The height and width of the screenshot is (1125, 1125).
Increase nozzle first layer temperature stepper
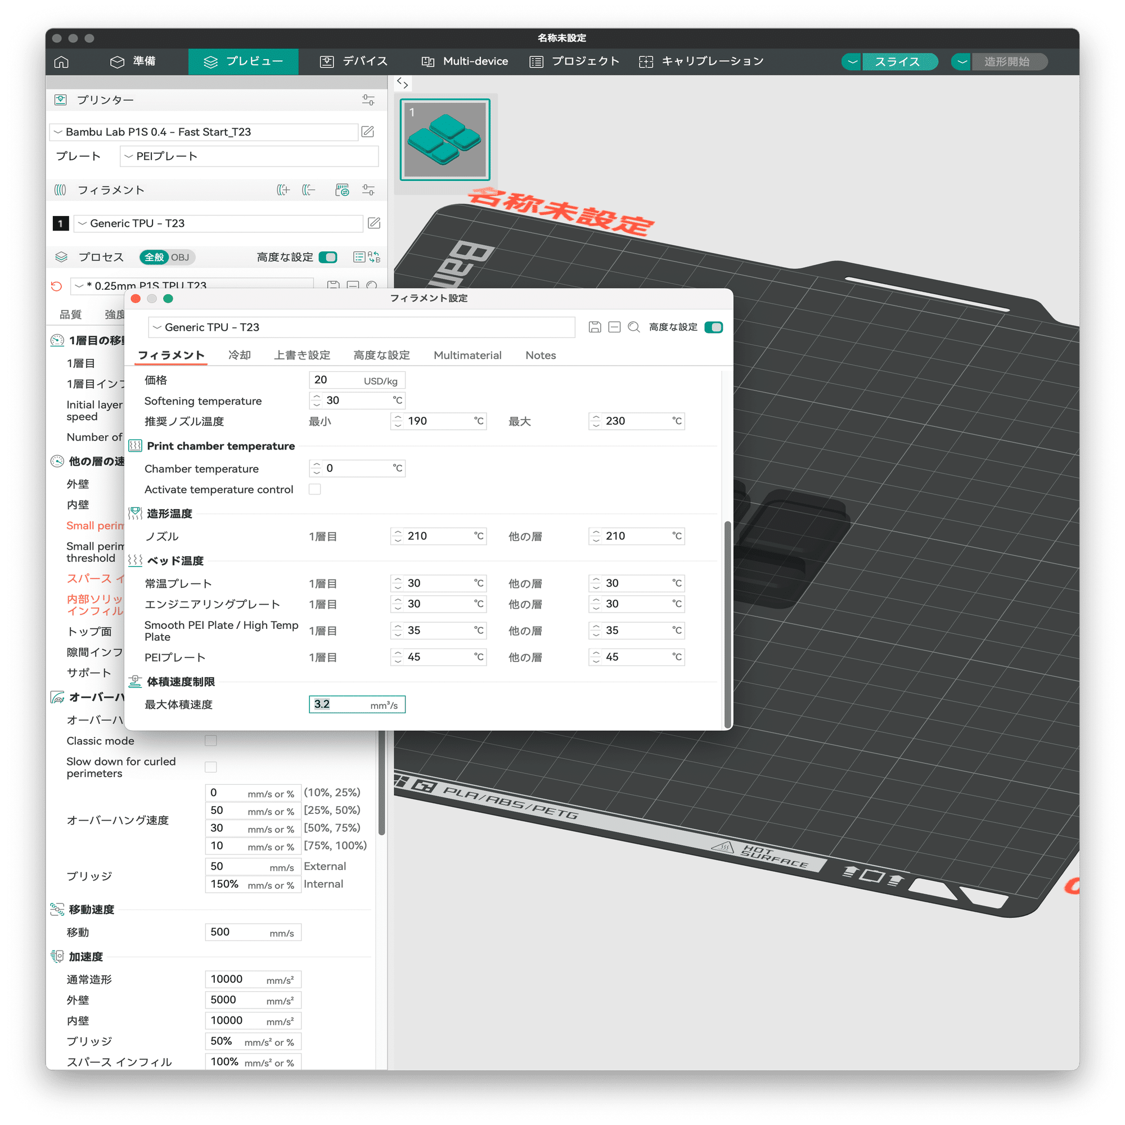click(398, 532)
